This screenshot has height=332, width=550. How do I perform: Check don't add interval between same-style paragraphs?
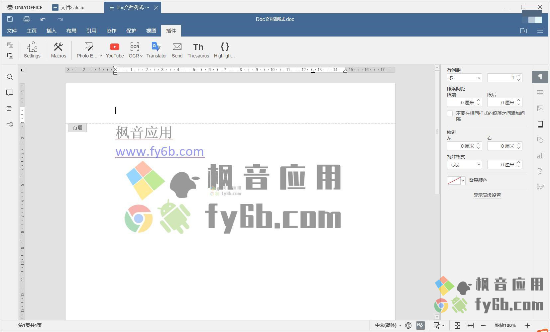coord(450,114)
